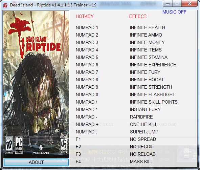This screenshot has height=170, width=200.
Task: Click the Dead Island Riptide cover art
Action: [x=36, y=84]
